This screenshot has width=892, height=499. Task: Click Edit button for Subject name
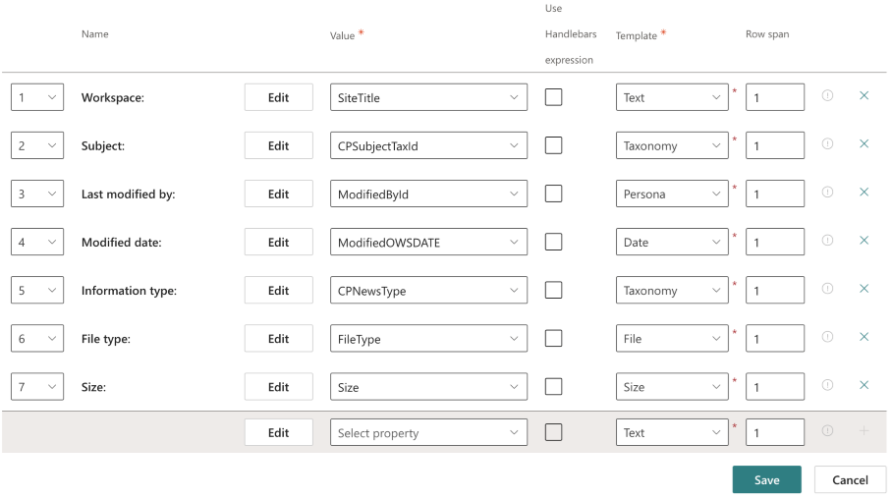pyautogui.click(x=279, y=145)
